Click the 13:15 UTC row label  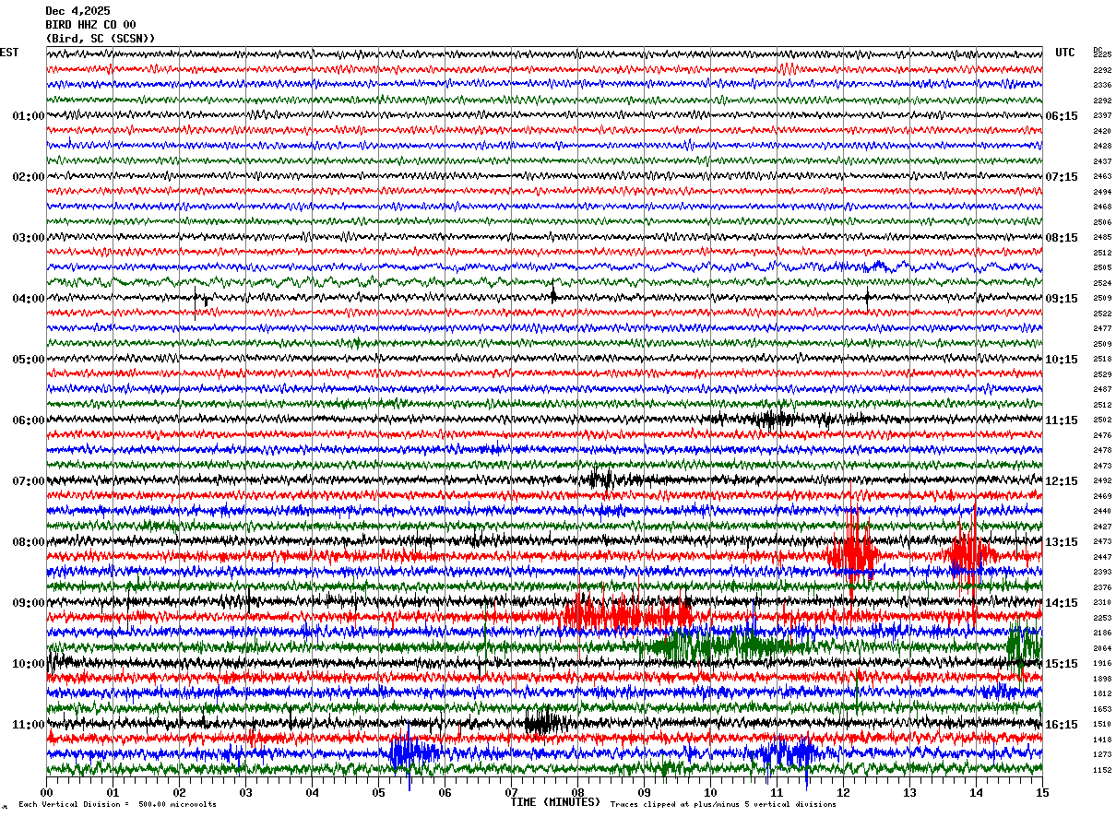[1062, 542]
